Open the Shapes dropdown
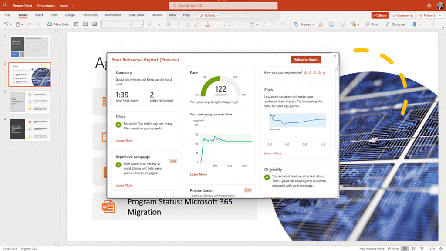 303,24
